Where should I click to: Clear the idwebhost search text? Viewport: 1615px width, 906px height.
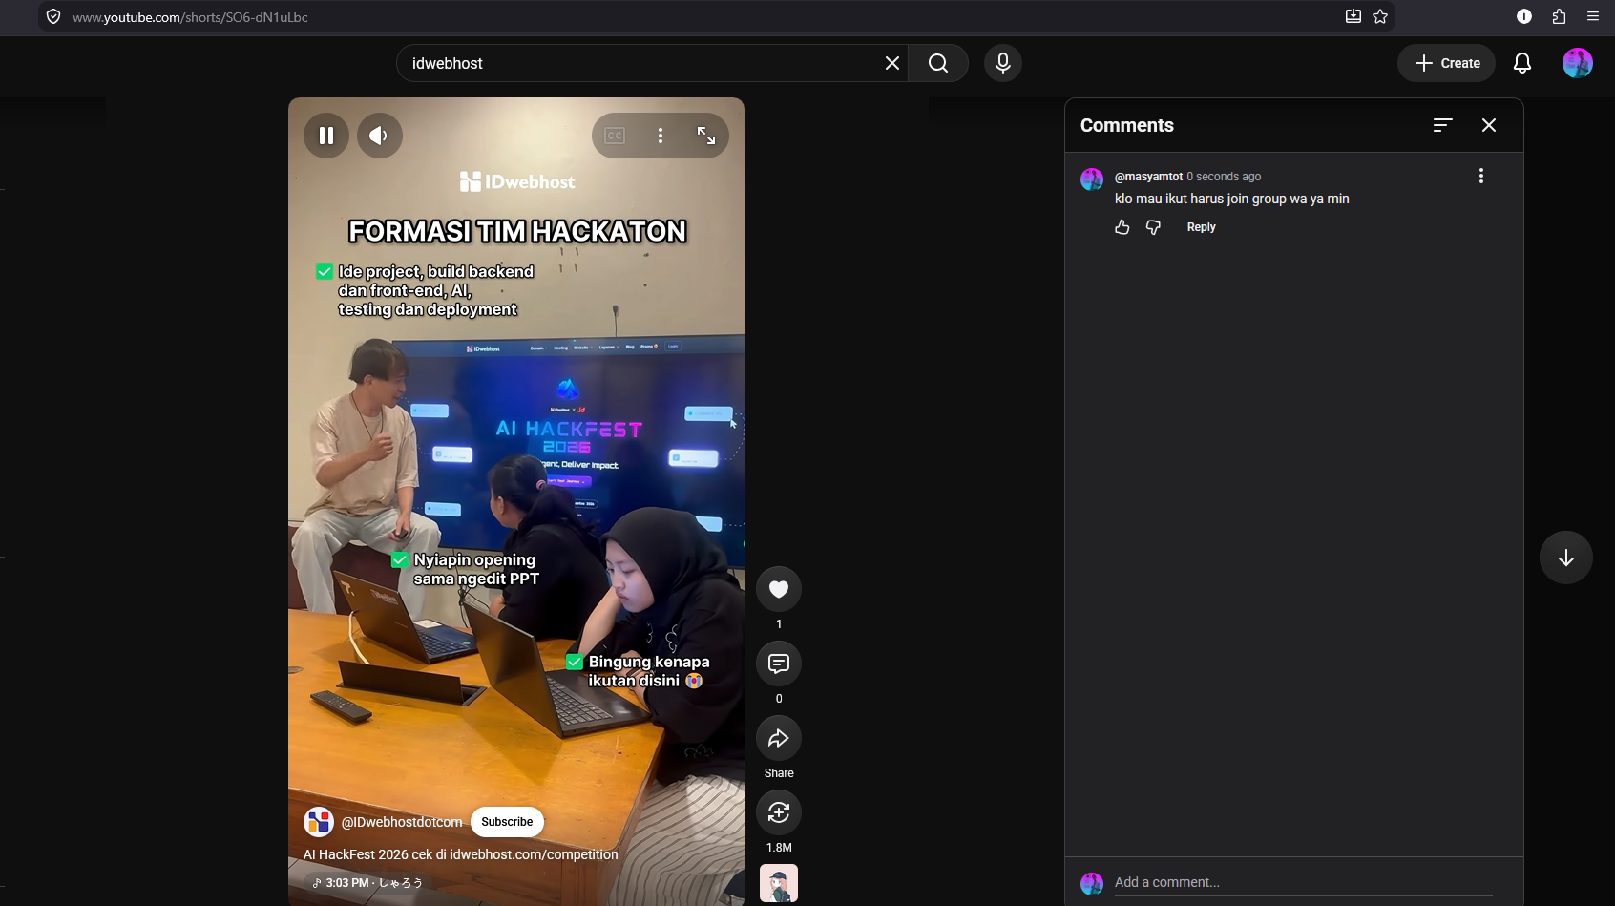point(892,63)
